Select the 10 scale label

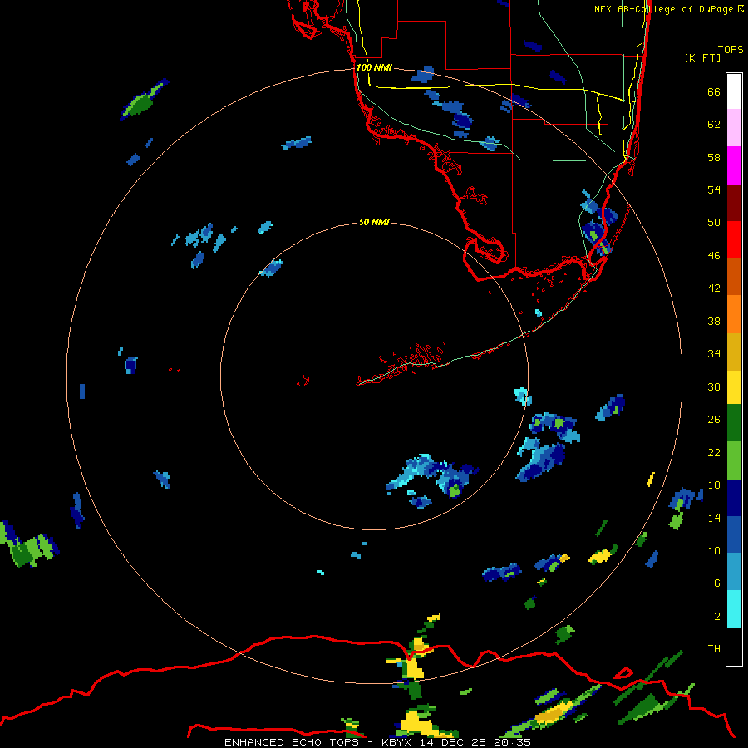pos(714,551)
